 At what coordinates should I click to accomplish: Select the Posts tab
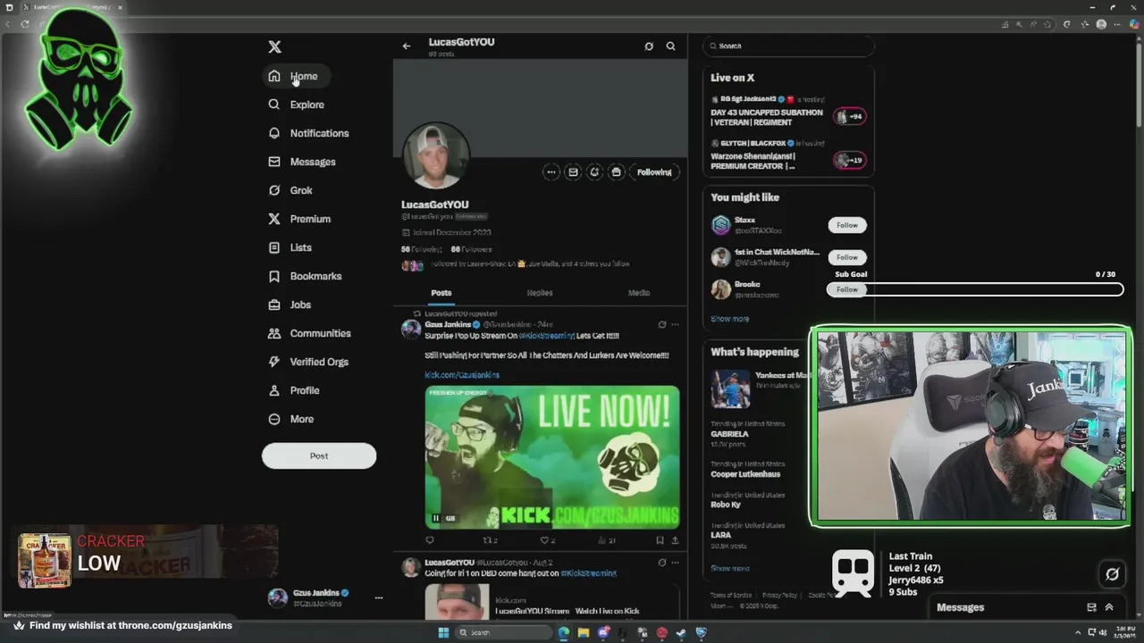pos(442,293)
